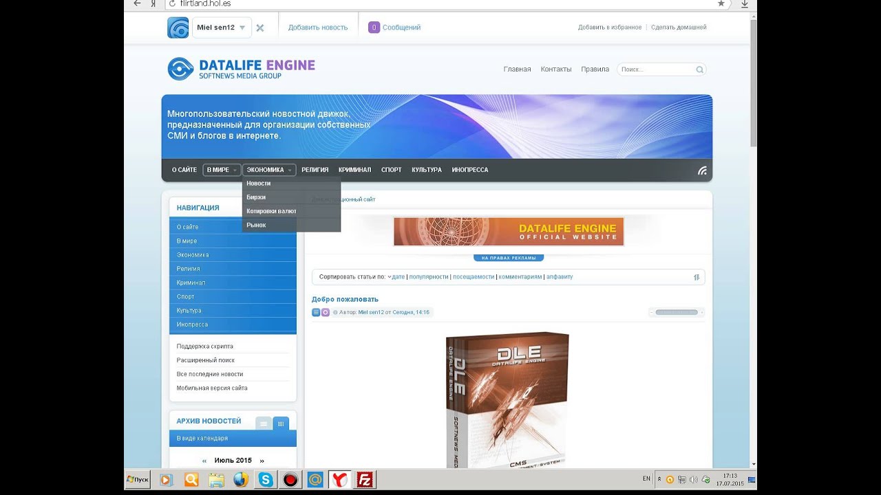Image resolution: width=881 pixels, height=495 pixels.
Task: Open author Miel sen12 profile link
Action: click(371, 312)
